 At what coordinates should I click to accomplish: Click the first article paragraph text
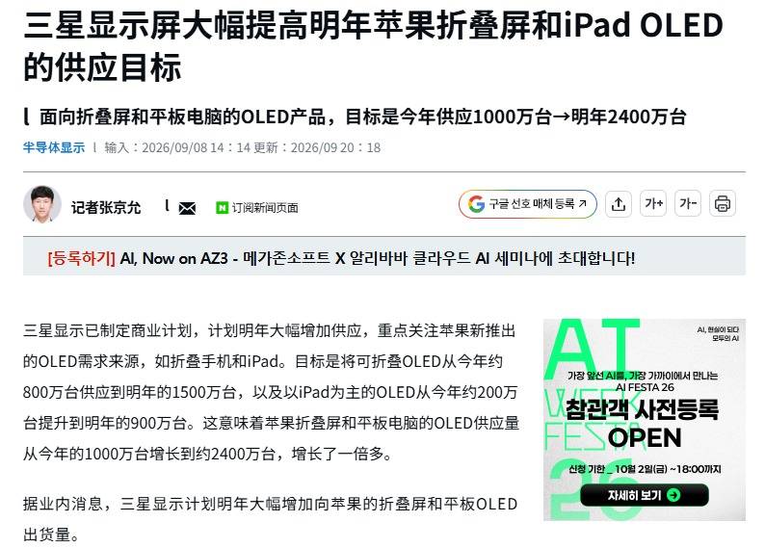tap(271, 393)
